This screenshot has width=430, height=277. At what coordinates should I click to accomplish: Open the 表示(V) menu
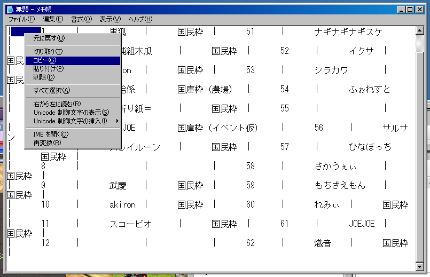pyautogui.click(x=110, y=19)
